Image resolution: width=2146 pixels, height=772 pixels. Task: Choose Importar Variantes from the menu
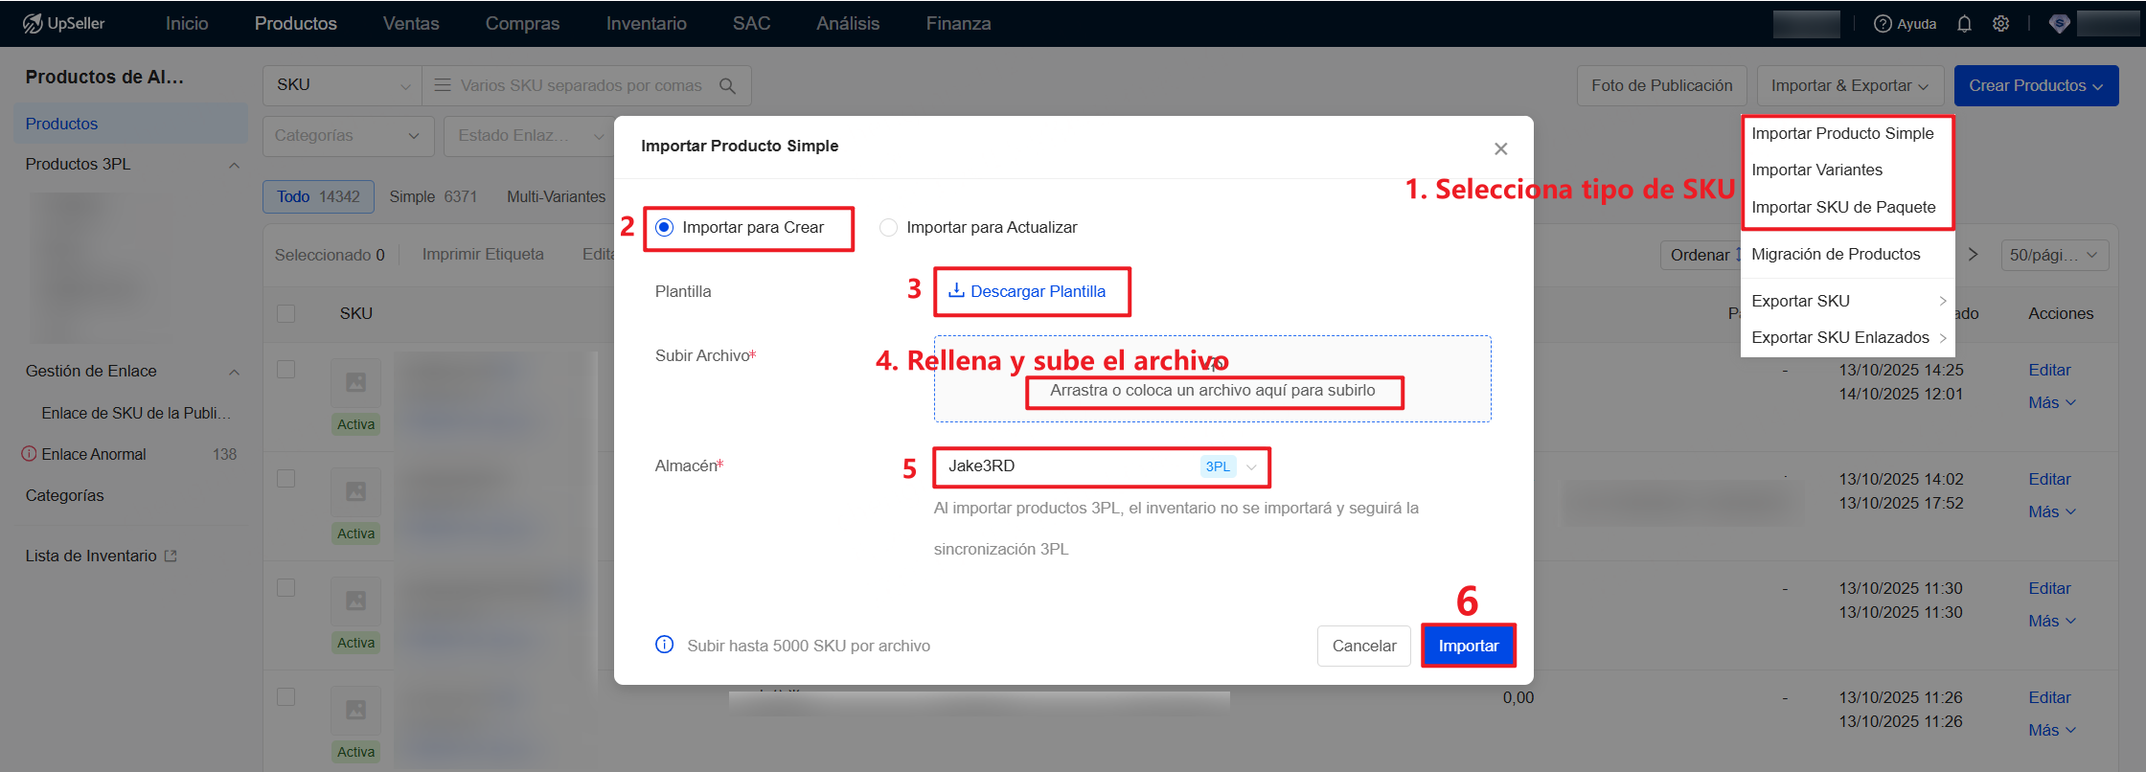point(1816,170)
